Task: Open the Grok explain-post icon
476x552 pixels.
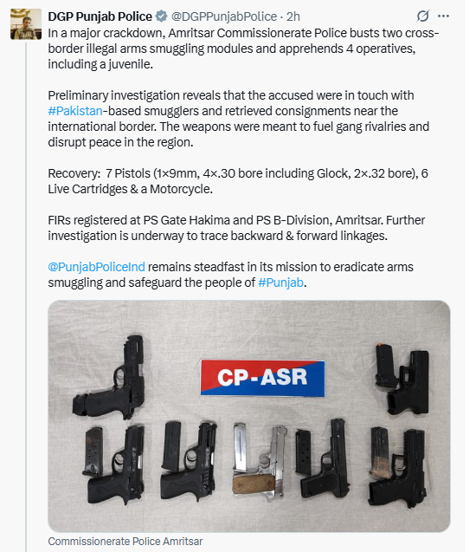Action: tap(422, 16)
